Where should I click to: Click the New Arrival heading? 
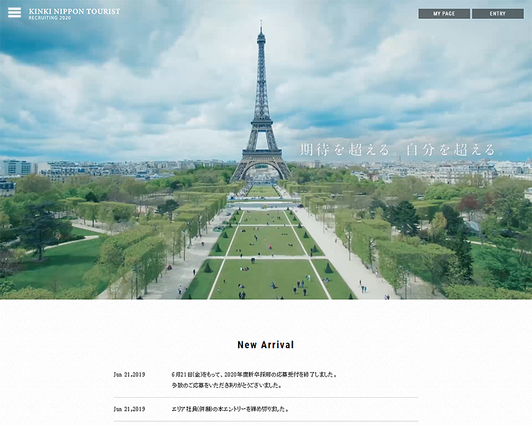point(266,345)
